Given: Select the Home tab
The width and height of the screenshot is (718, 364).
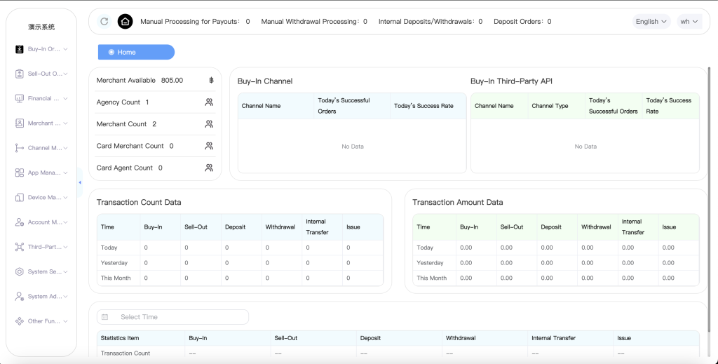Looking at the screenshot, I should pyautogui.click(x=136, y=52).
